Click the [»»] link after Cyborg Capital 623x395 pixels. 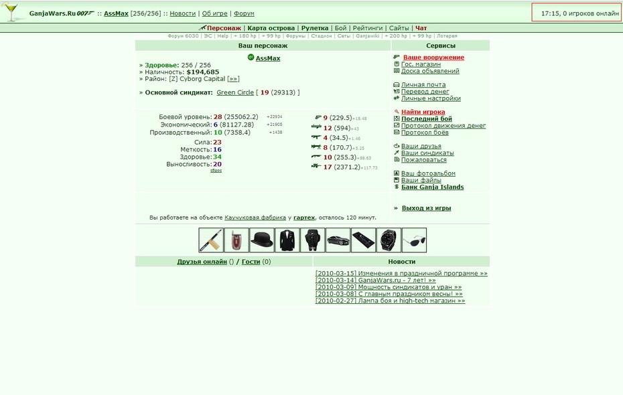point(233,78)
